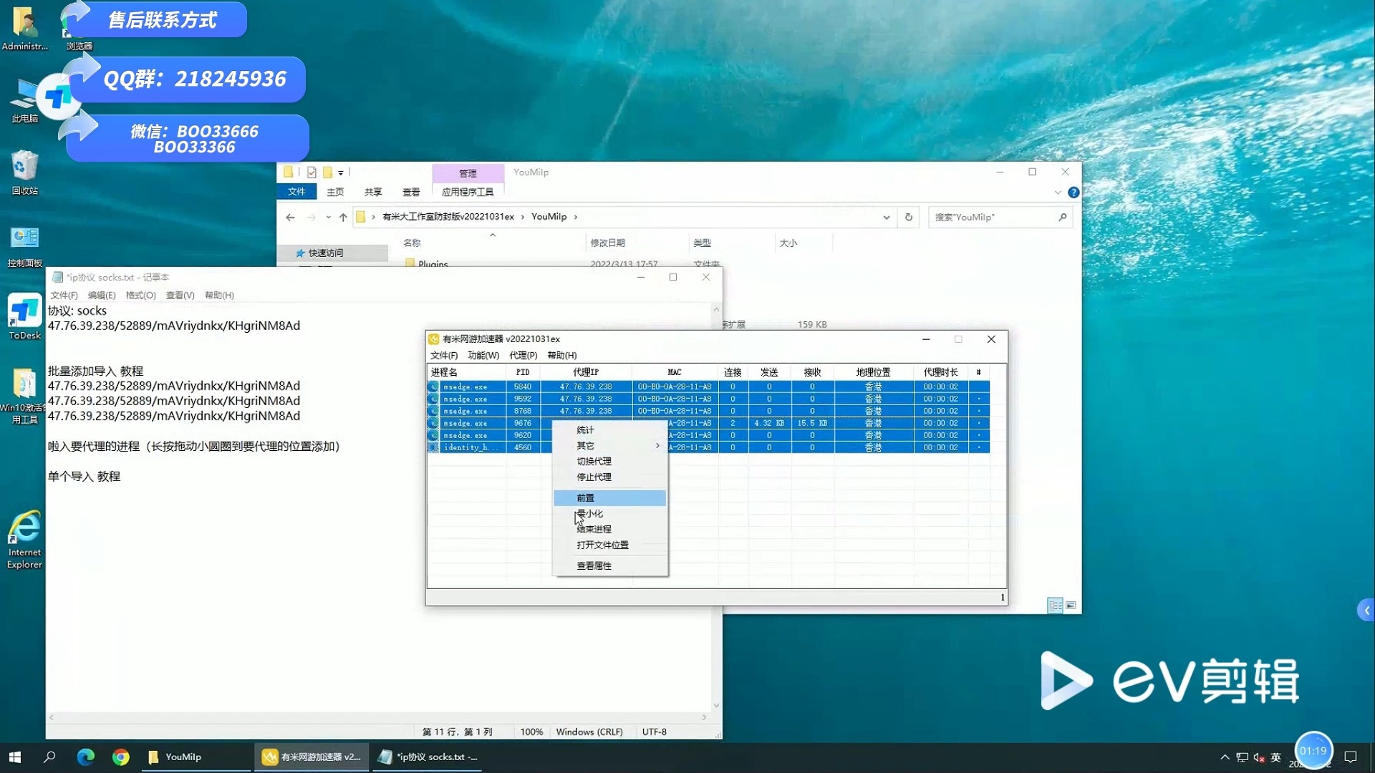Click the 搜索"YouMiIp" search field
Screen dimensions: 1375x773
pos(1000,217)
